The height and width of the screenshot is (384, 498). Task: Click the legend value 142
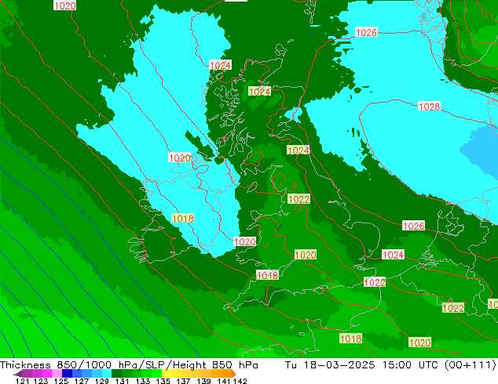tap(240, 381)
